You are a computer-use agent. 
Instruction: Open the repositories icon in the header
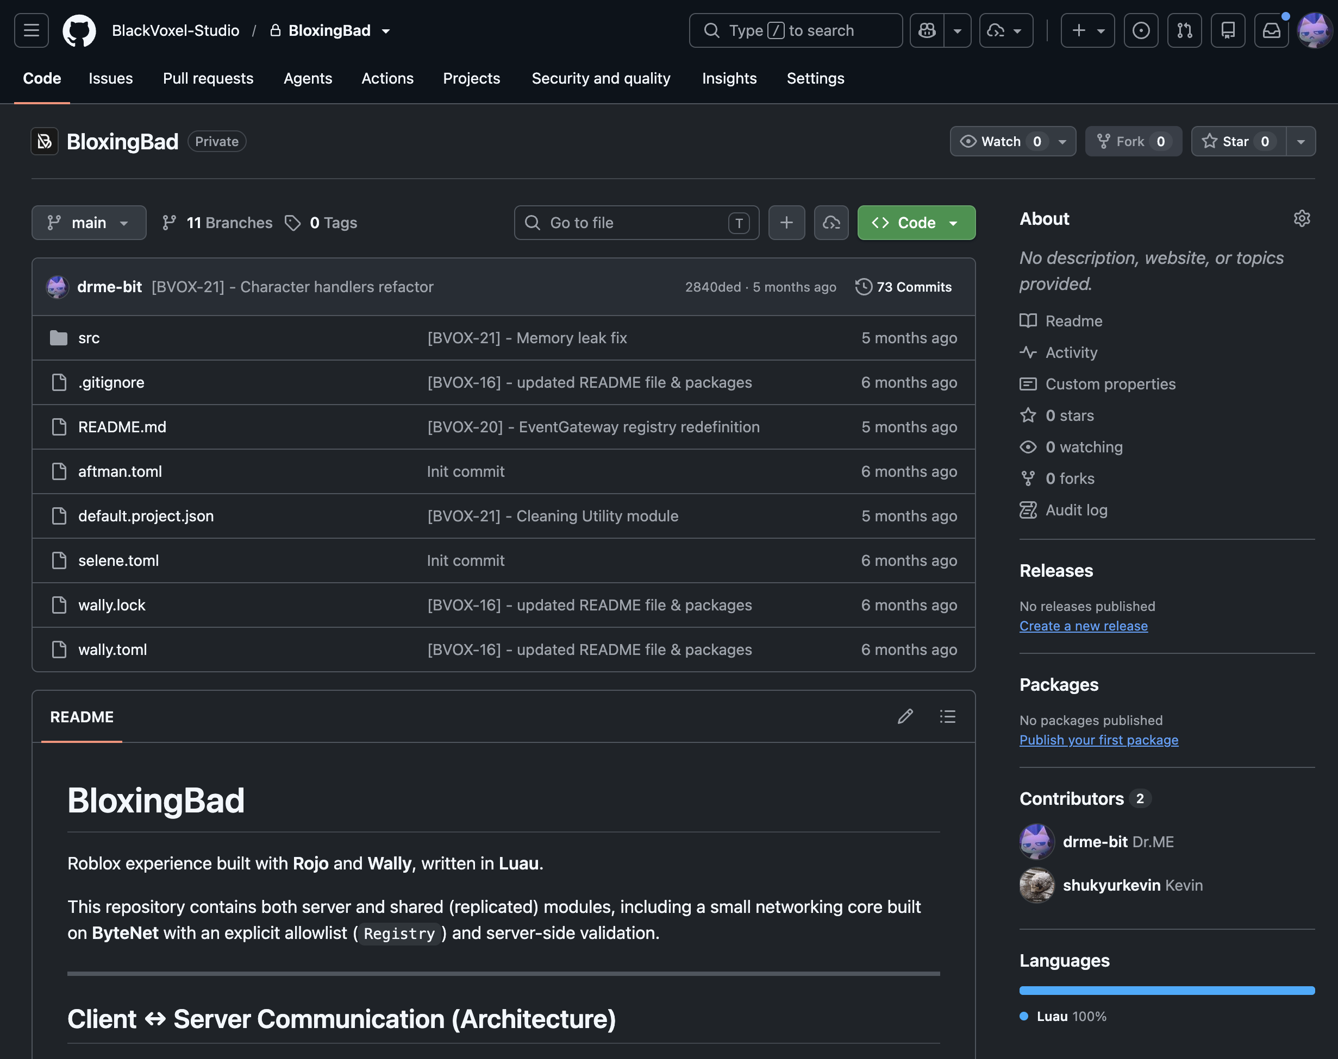tap(1228, 30)
